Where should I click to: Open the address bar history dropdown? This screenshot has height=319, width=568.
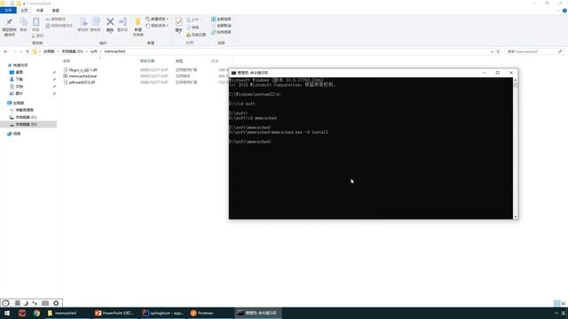tap(492, 51)
